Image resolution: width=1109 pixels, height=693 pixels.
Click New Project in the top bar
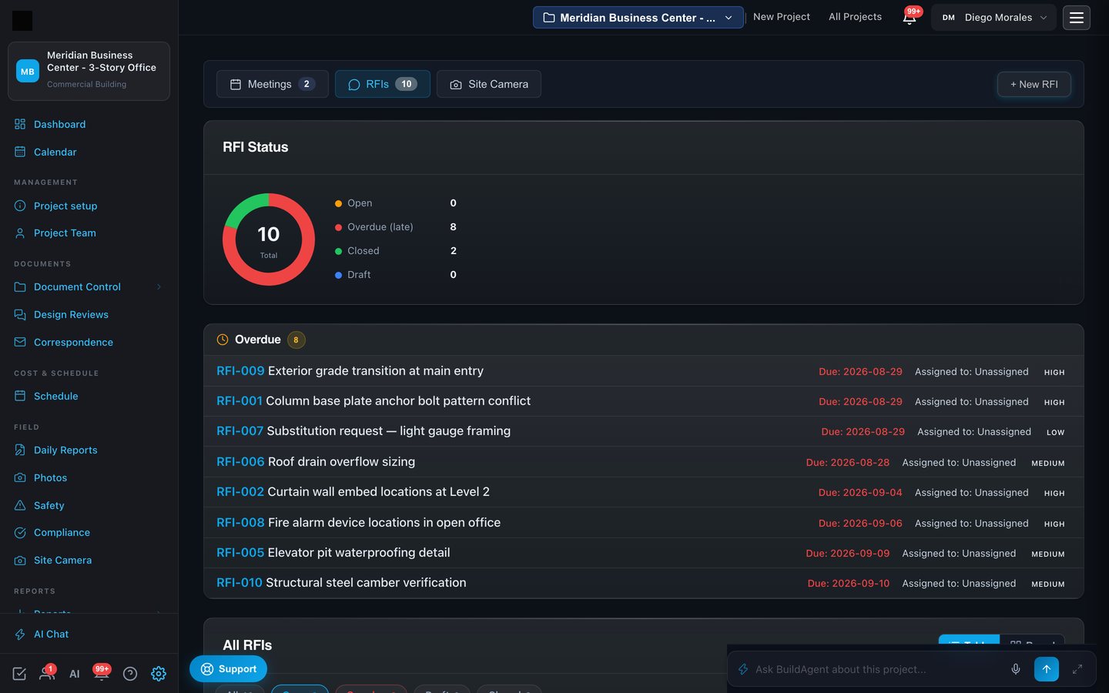pyautogui.click(x=782, y=17)
